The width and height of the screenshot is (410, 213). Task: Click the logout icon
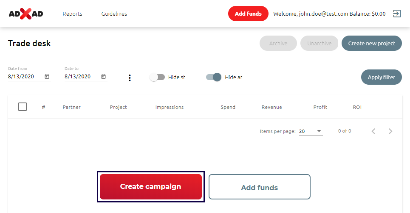coord(397,14)
